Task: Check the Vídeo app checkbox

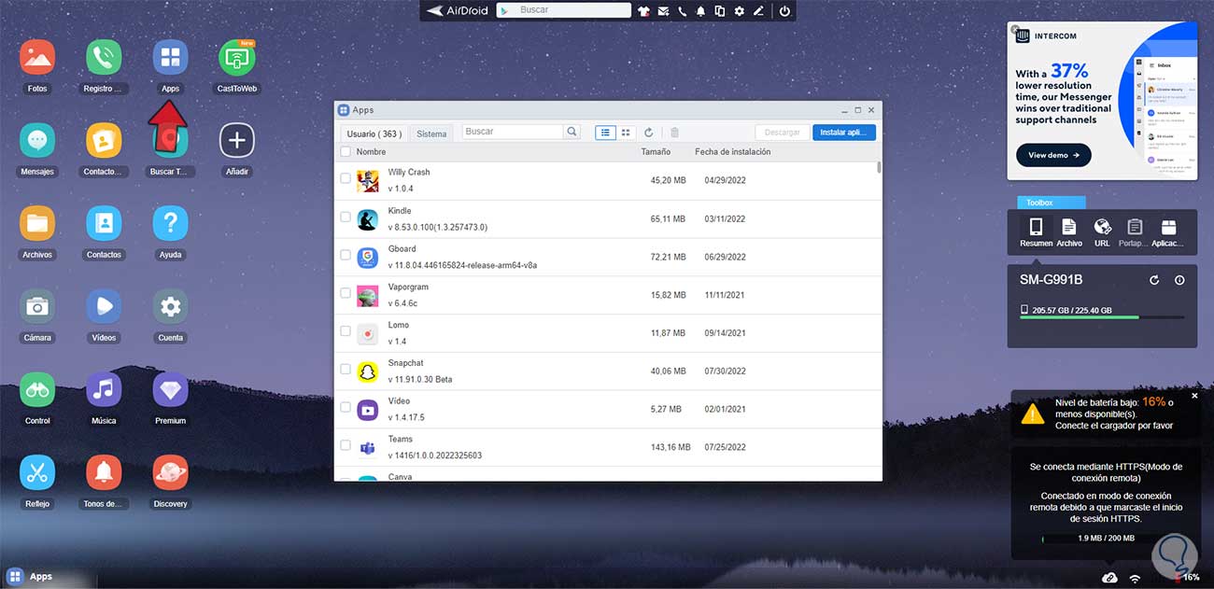Action: (346, 408)
